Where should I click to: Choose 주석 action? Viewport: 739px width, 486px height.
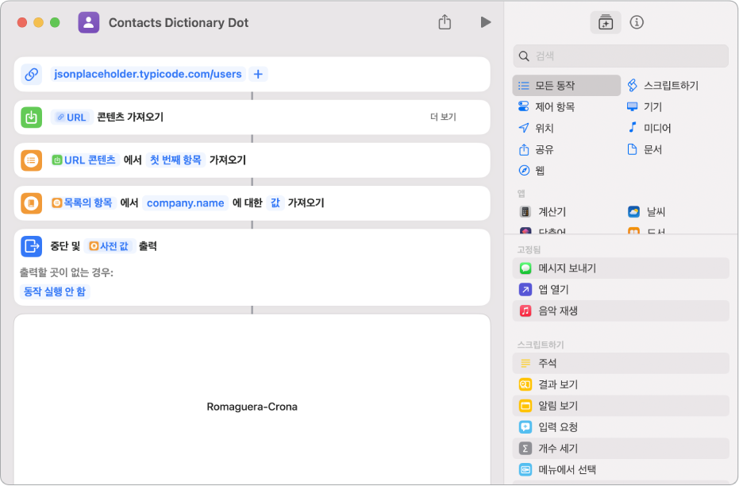pos(621,364)
